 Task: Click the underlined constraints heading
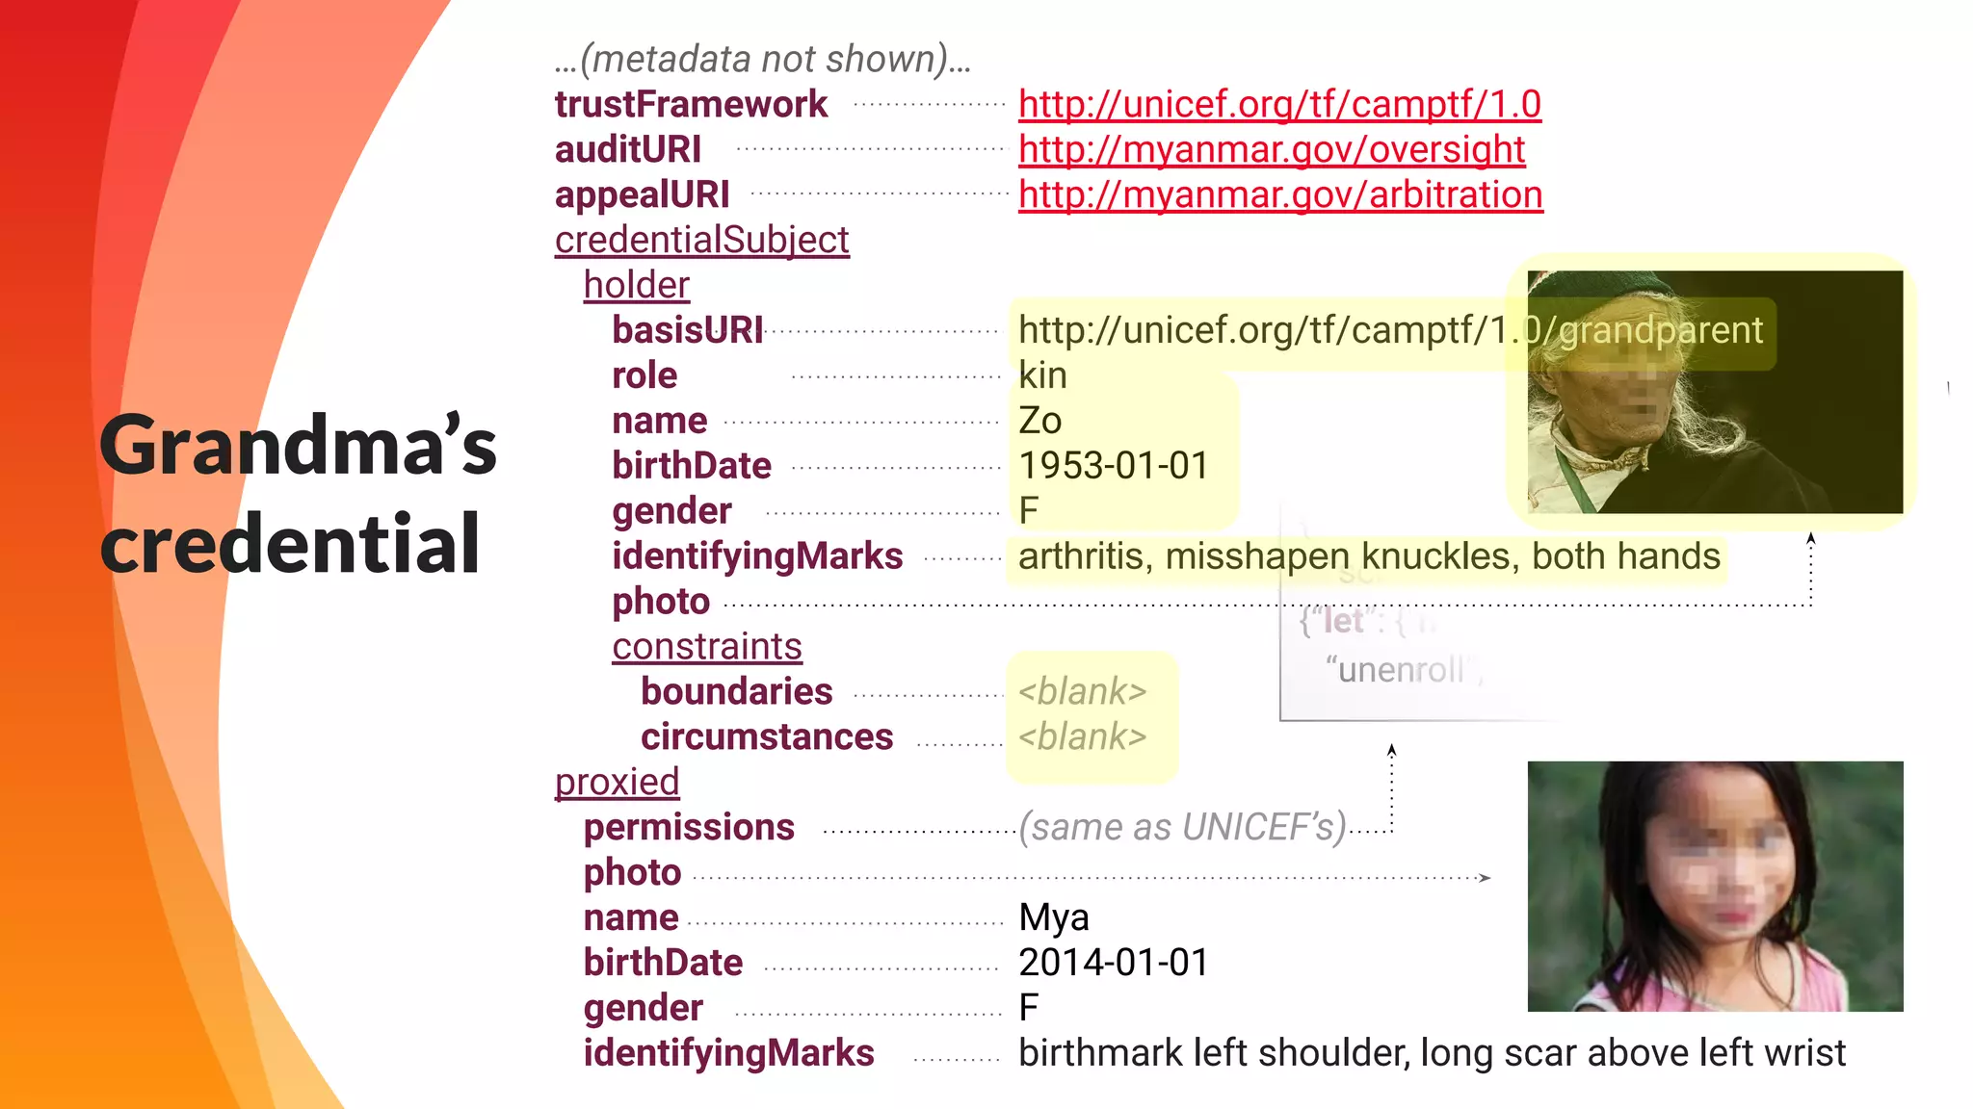[707, 647]
